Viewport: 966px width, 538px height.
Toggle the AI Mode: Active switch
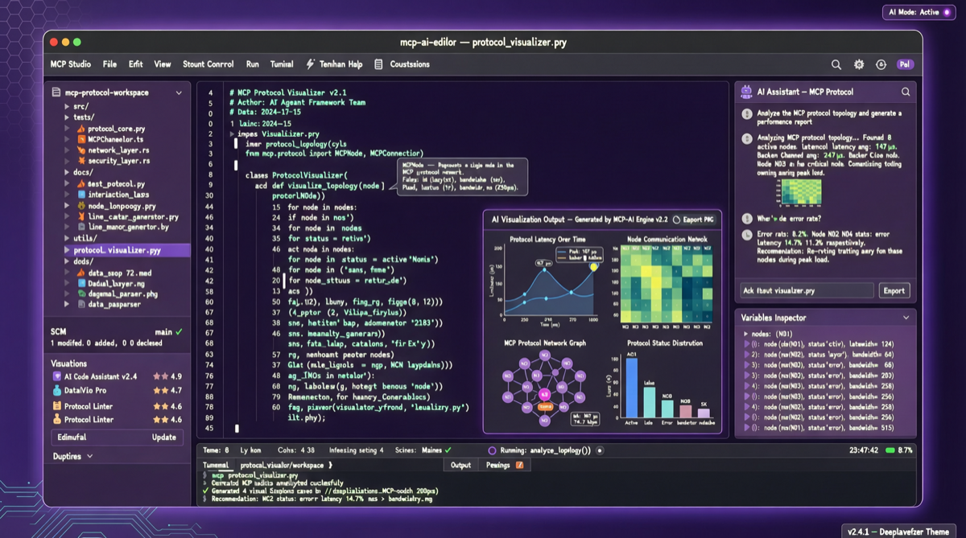(947, 12)
